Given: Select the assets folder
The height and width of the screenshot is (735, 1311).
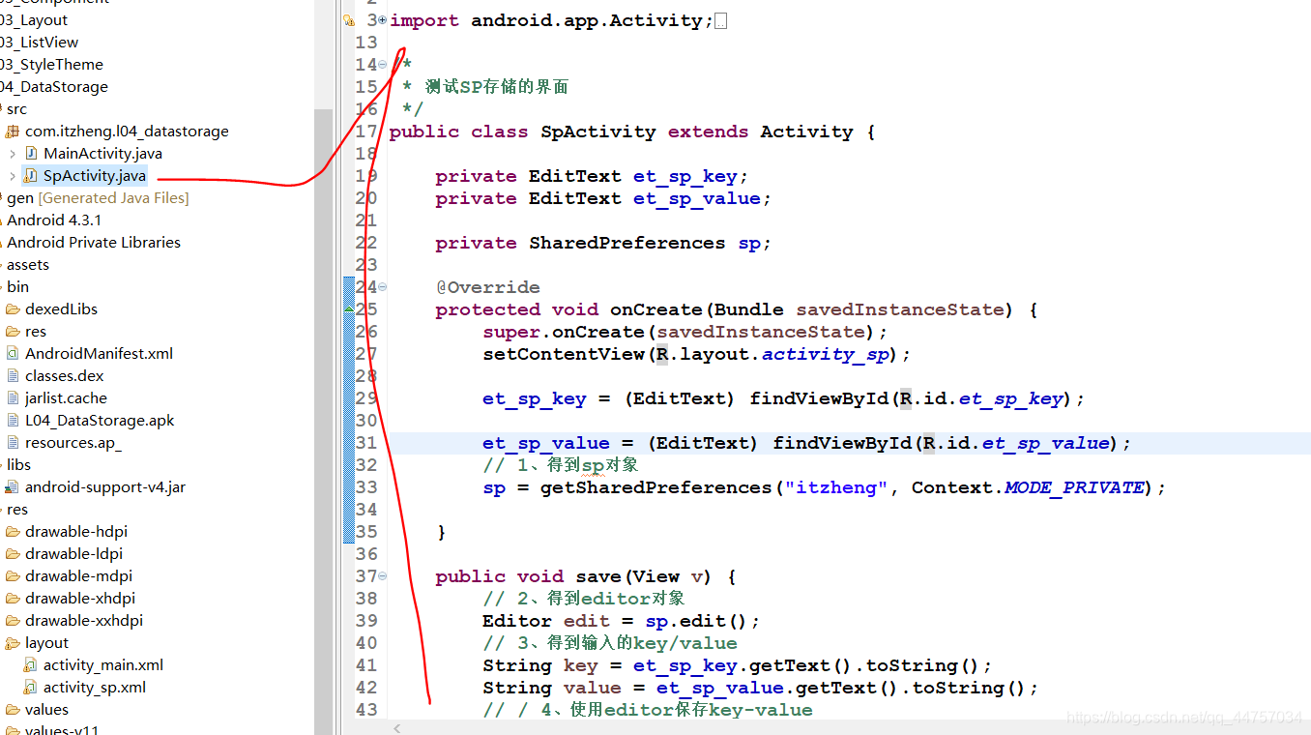Looking at the screenshot, I should tap(28, 265).
